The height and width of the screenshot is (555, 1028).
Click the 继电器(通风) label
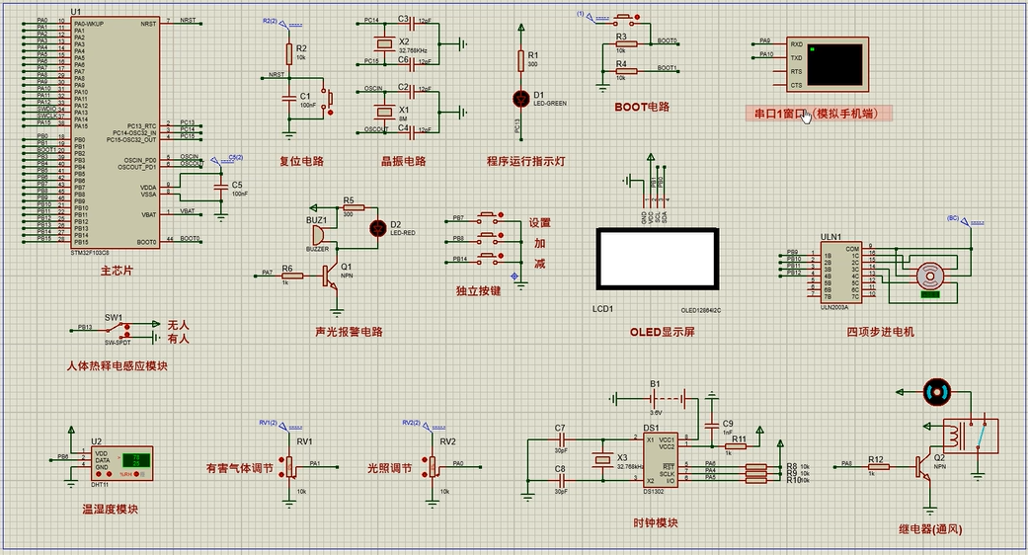click(x=930, y=529)
